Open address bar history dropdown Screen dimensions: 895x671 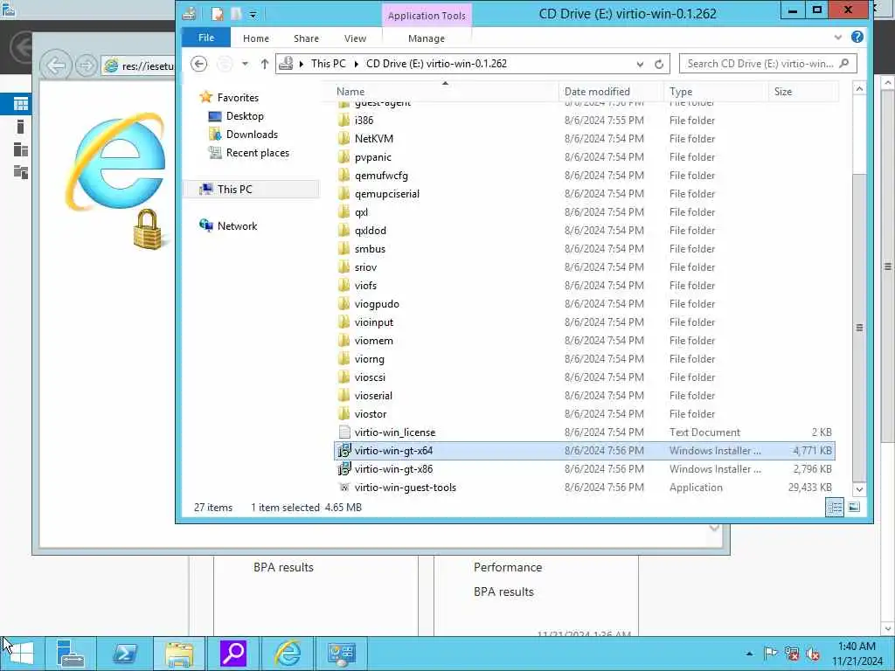[x=640, y=64]
